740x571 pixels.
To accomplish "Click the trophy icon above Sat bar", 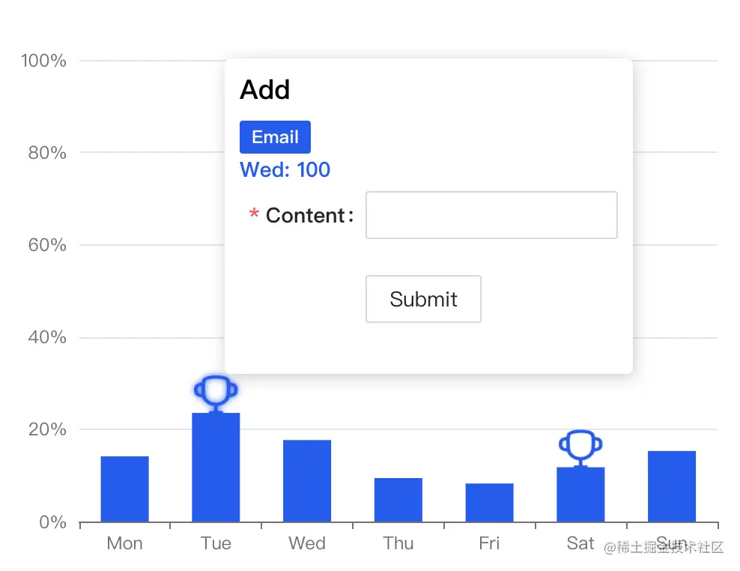I will (x=580, y=447).
